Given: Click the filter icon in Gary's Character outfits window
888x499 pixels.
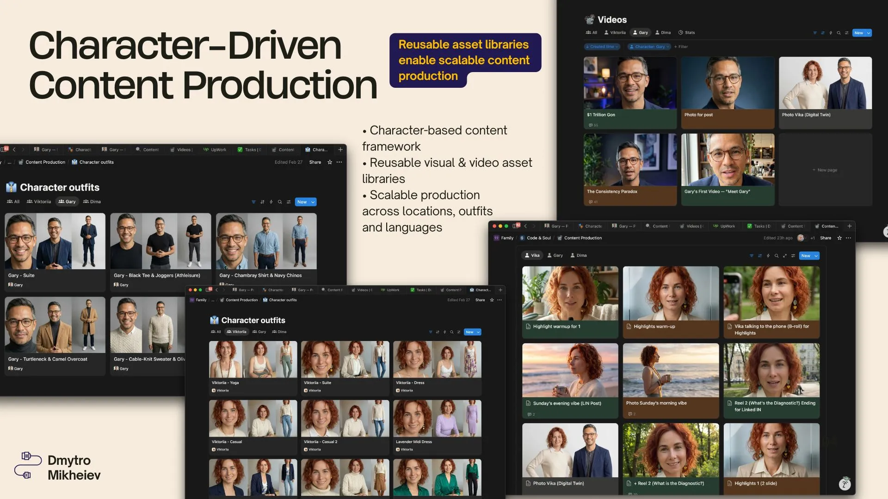Looking at the screenshot, I should tap(253, 202).
